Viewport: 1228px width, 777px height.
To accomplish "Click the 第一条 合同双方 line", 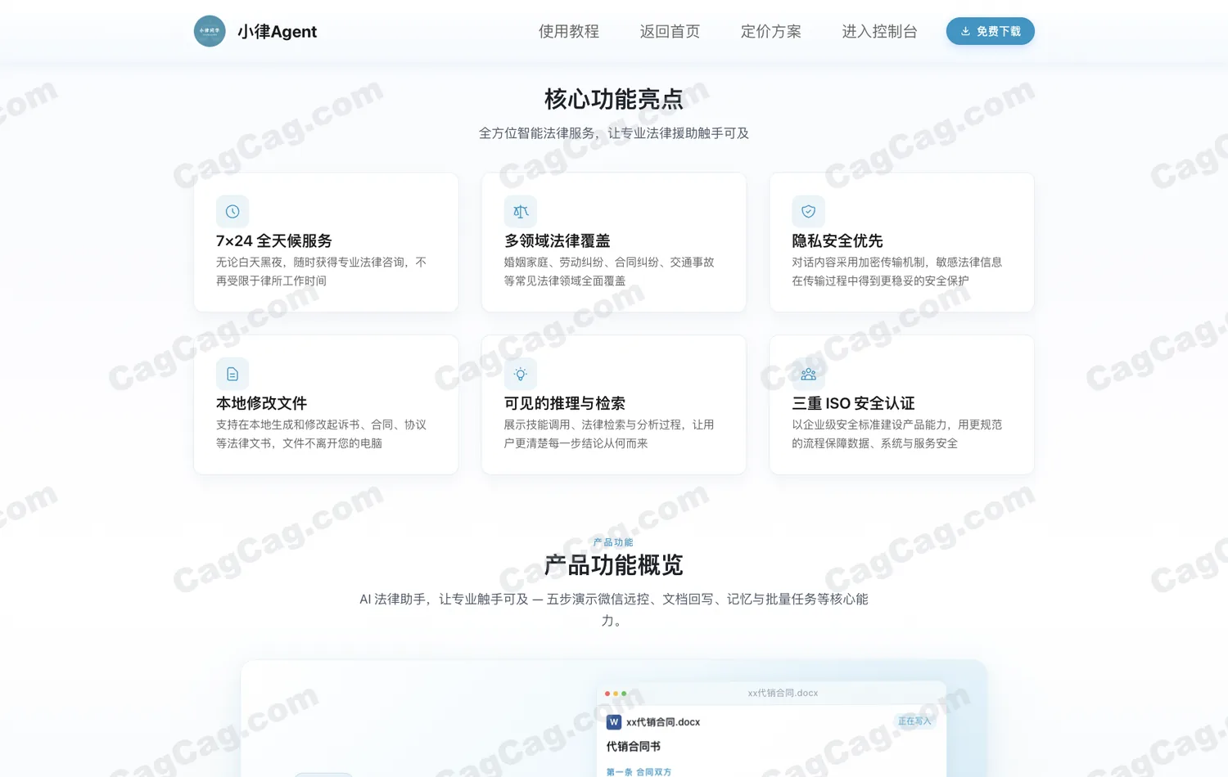I will click(x=639, y=771).
